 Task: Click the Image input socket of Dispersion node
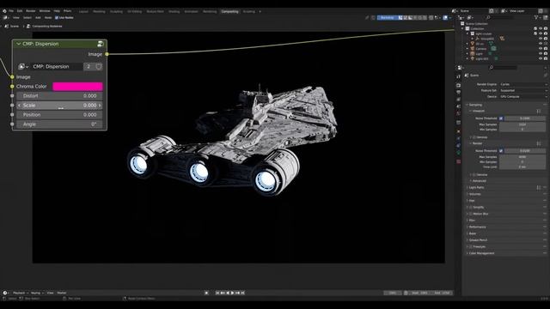click(x=12, y=77)
